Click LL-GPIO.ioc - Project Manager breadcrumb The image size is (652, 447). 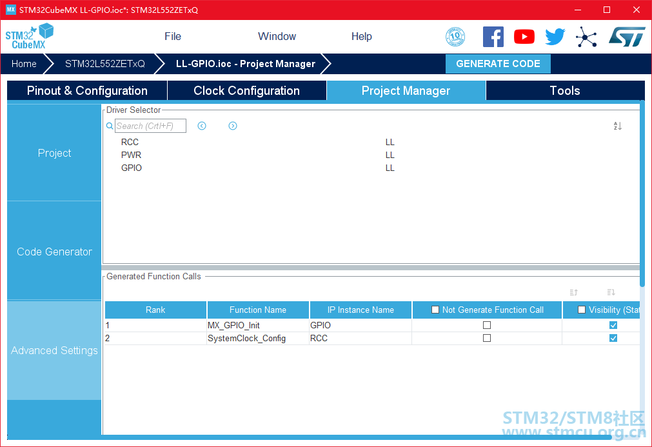click(x=245, y=64)
